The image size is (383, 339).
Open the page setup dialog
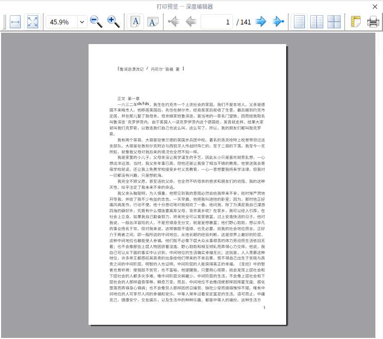pyautogui.click(x=355, y=22)
